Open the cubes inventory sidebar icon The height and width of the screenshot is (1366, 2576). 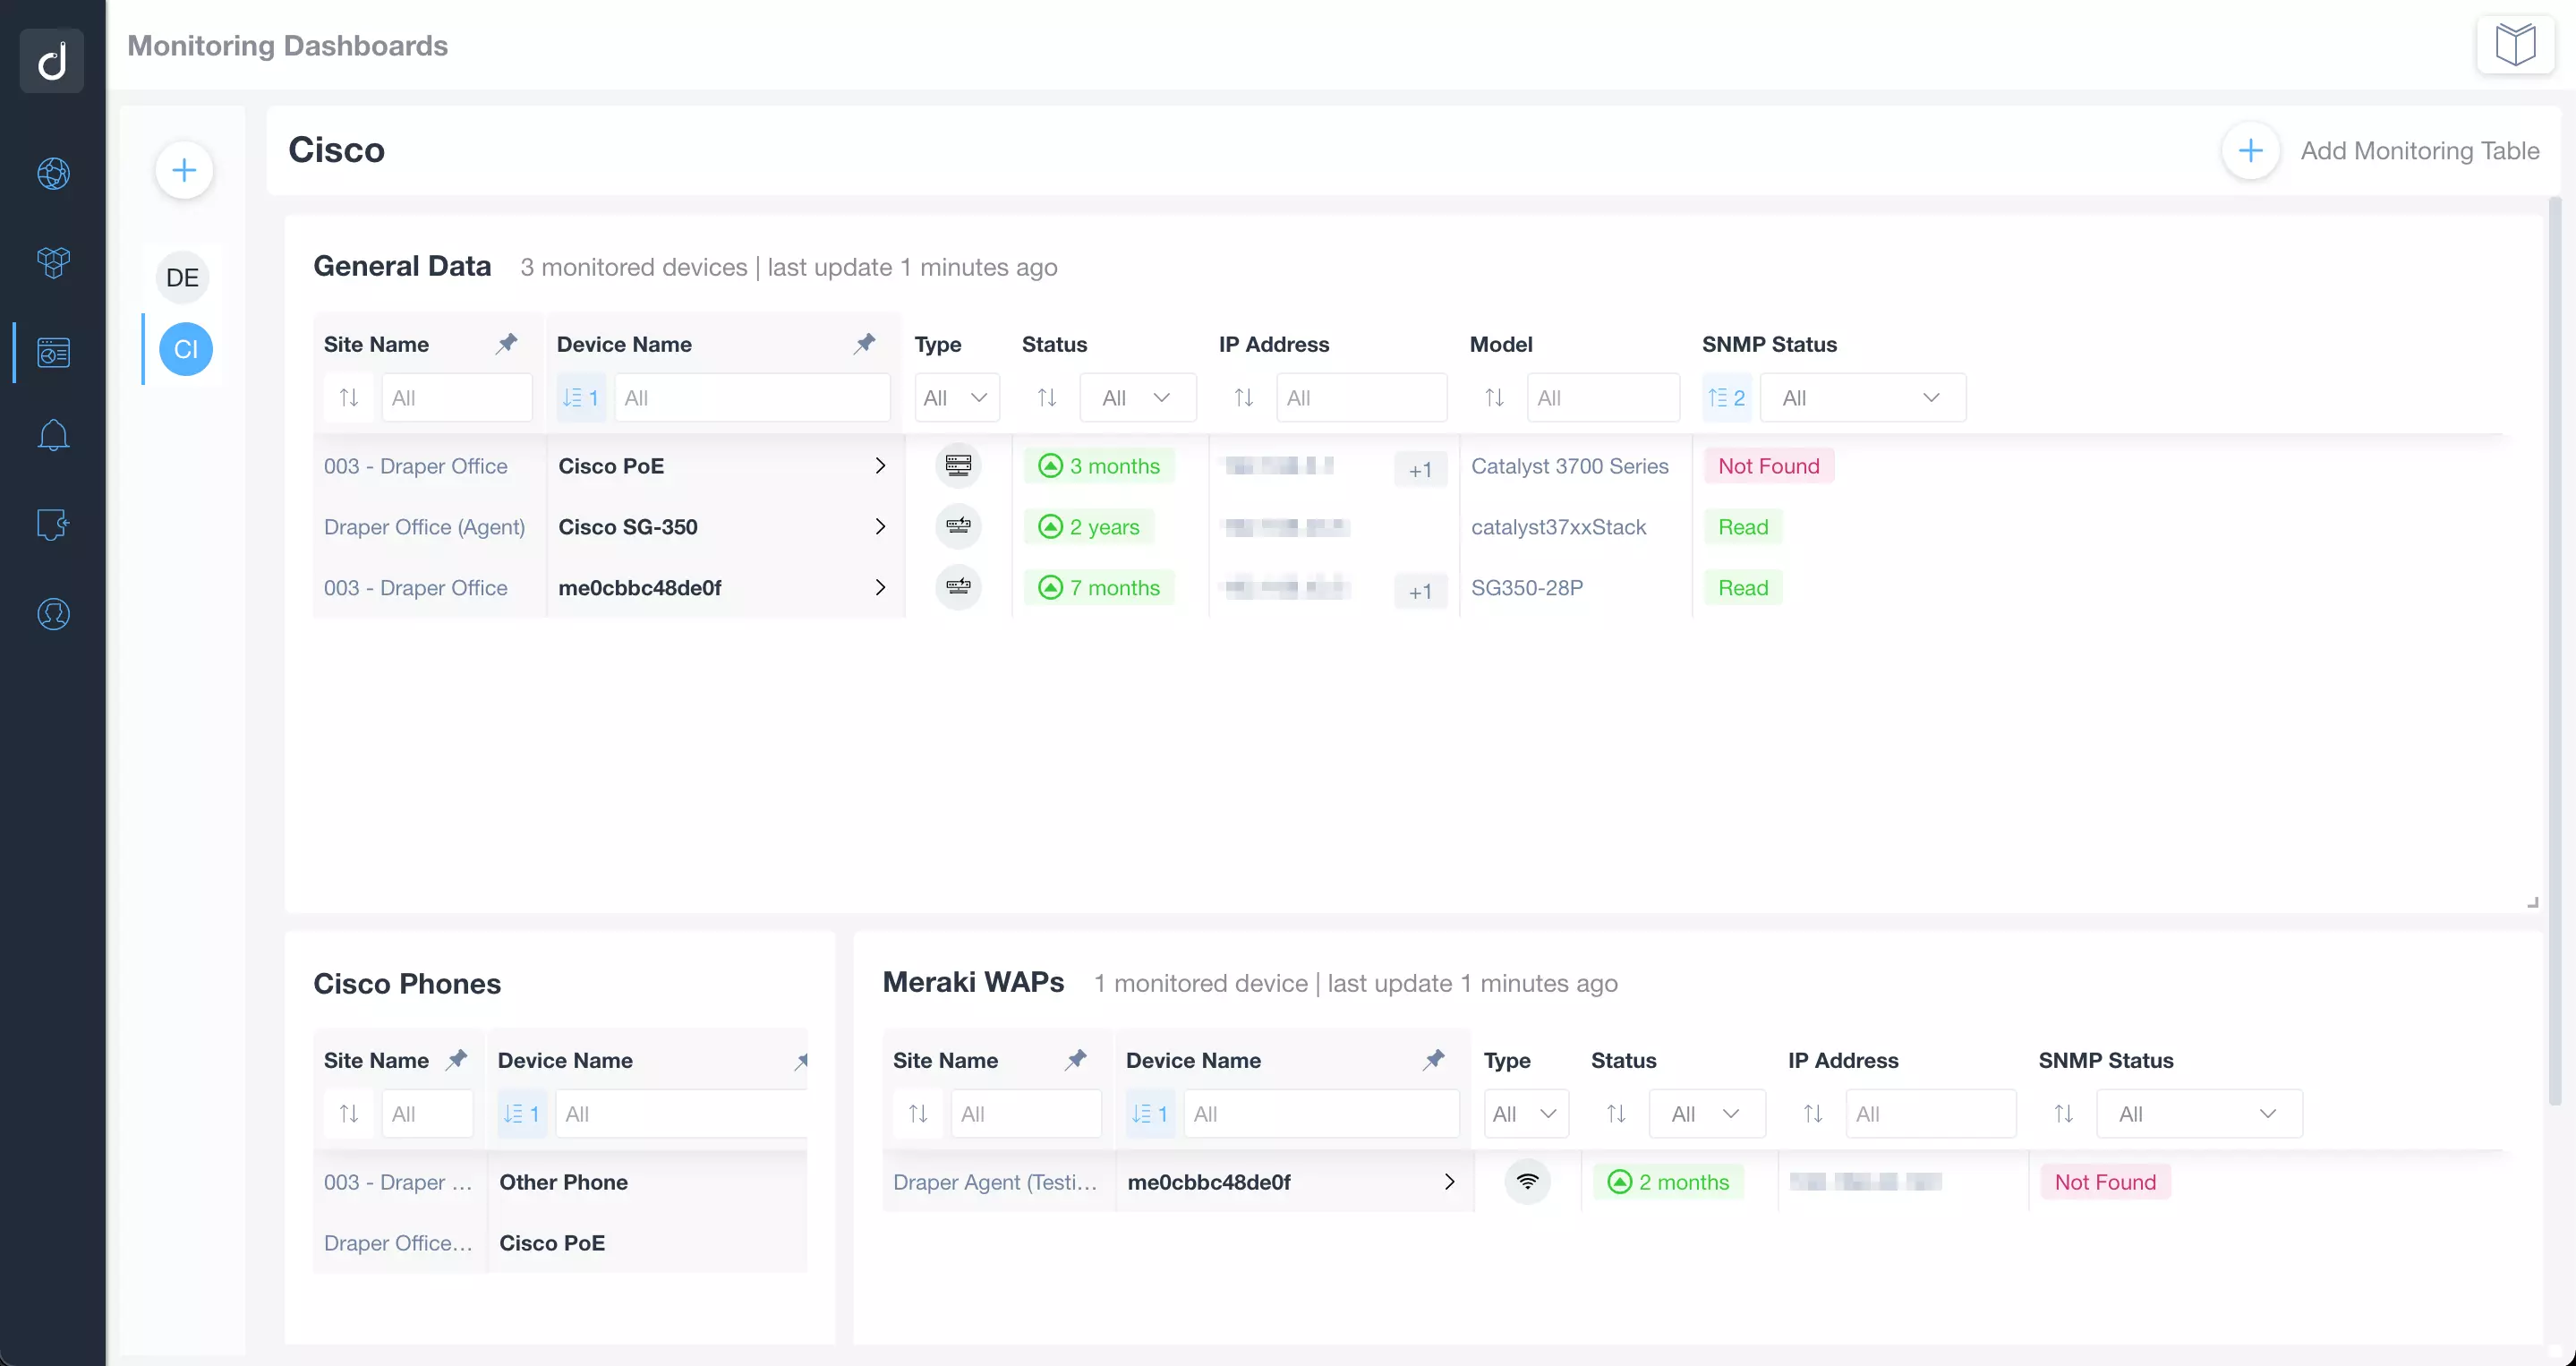(53, 263)
